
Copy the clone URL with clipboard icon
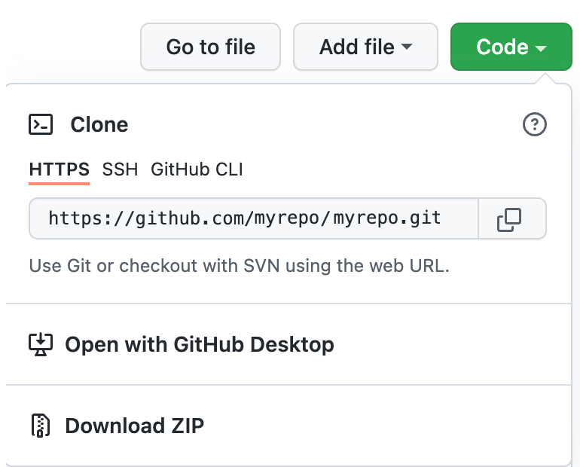[x=509, y=219]
